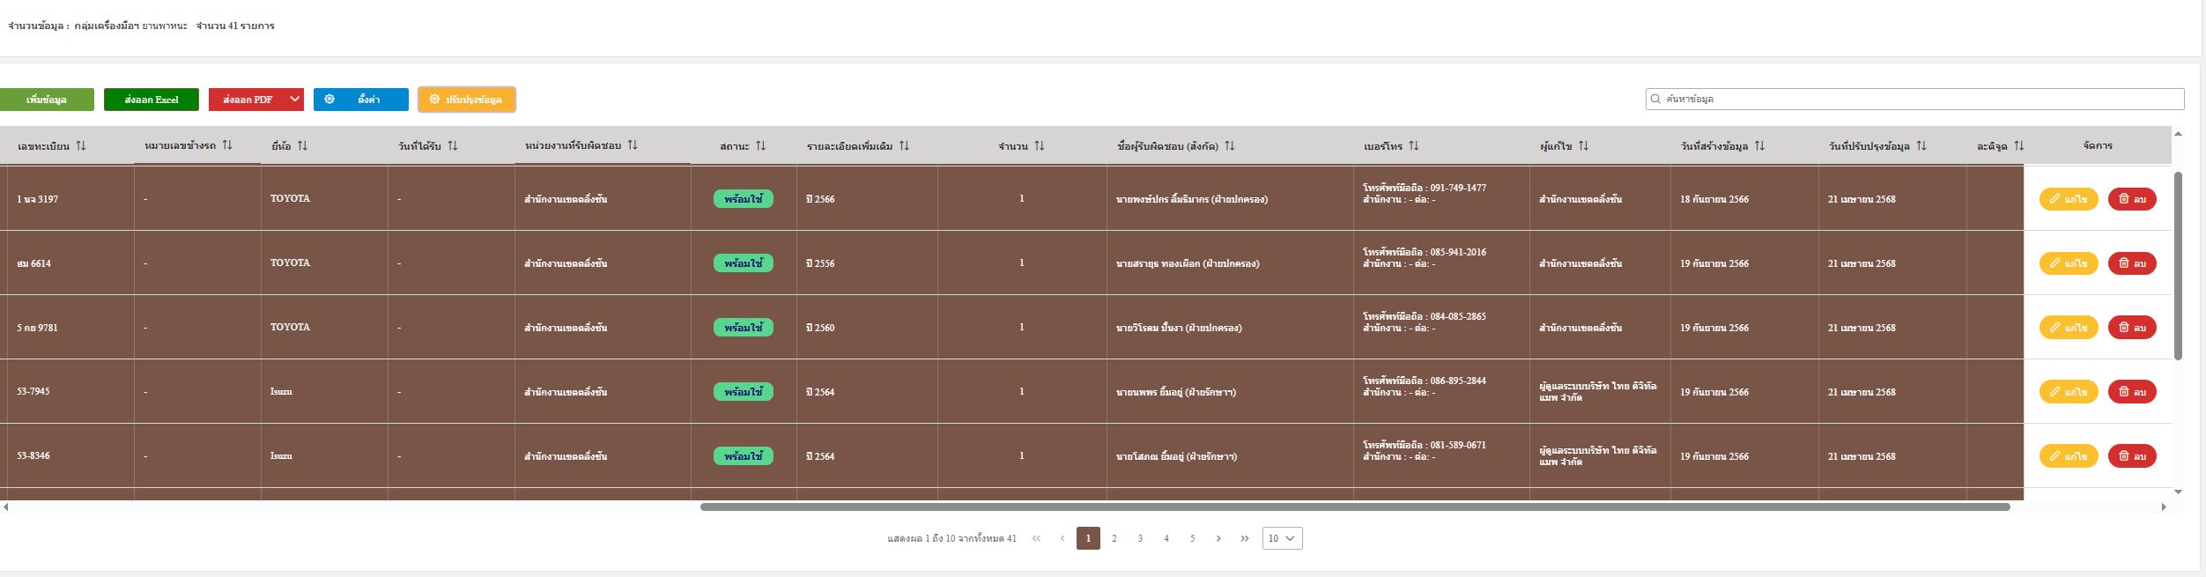This screenshot has width=2206, height=577.
Task: Click the horizontal scrollbar thumb under the table
Action: (1355, 507)
